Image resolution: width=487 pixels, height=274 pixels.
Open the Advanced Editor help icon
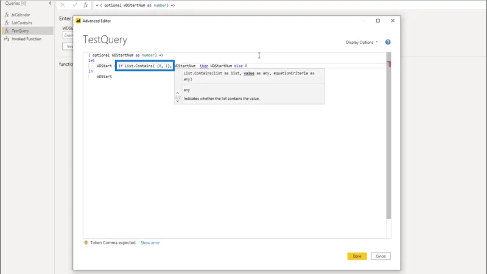(x=388, y=42)
